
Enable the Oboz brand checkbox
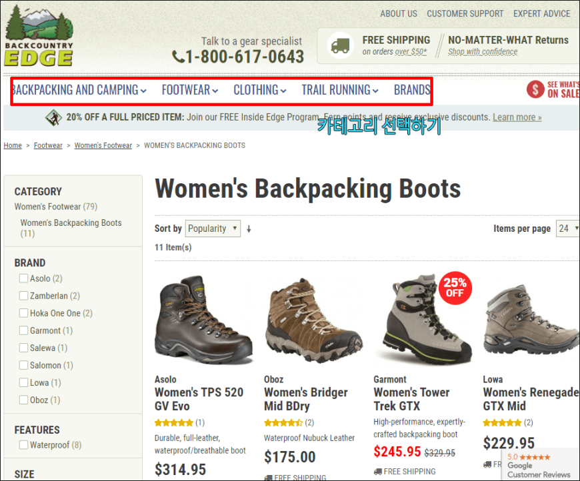[x=24, y=400]
